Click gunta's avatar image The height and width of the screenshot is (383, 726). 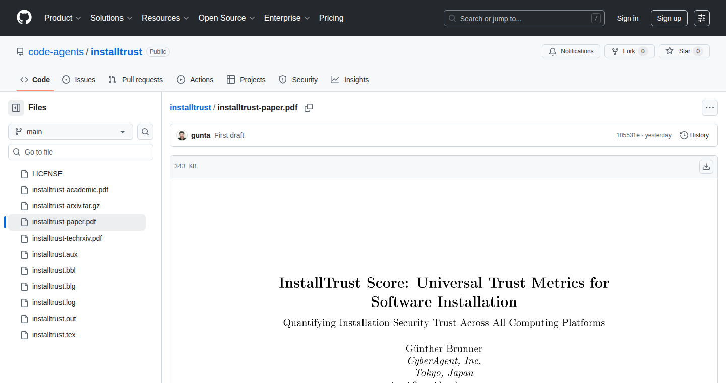click(x=182, y=135)
